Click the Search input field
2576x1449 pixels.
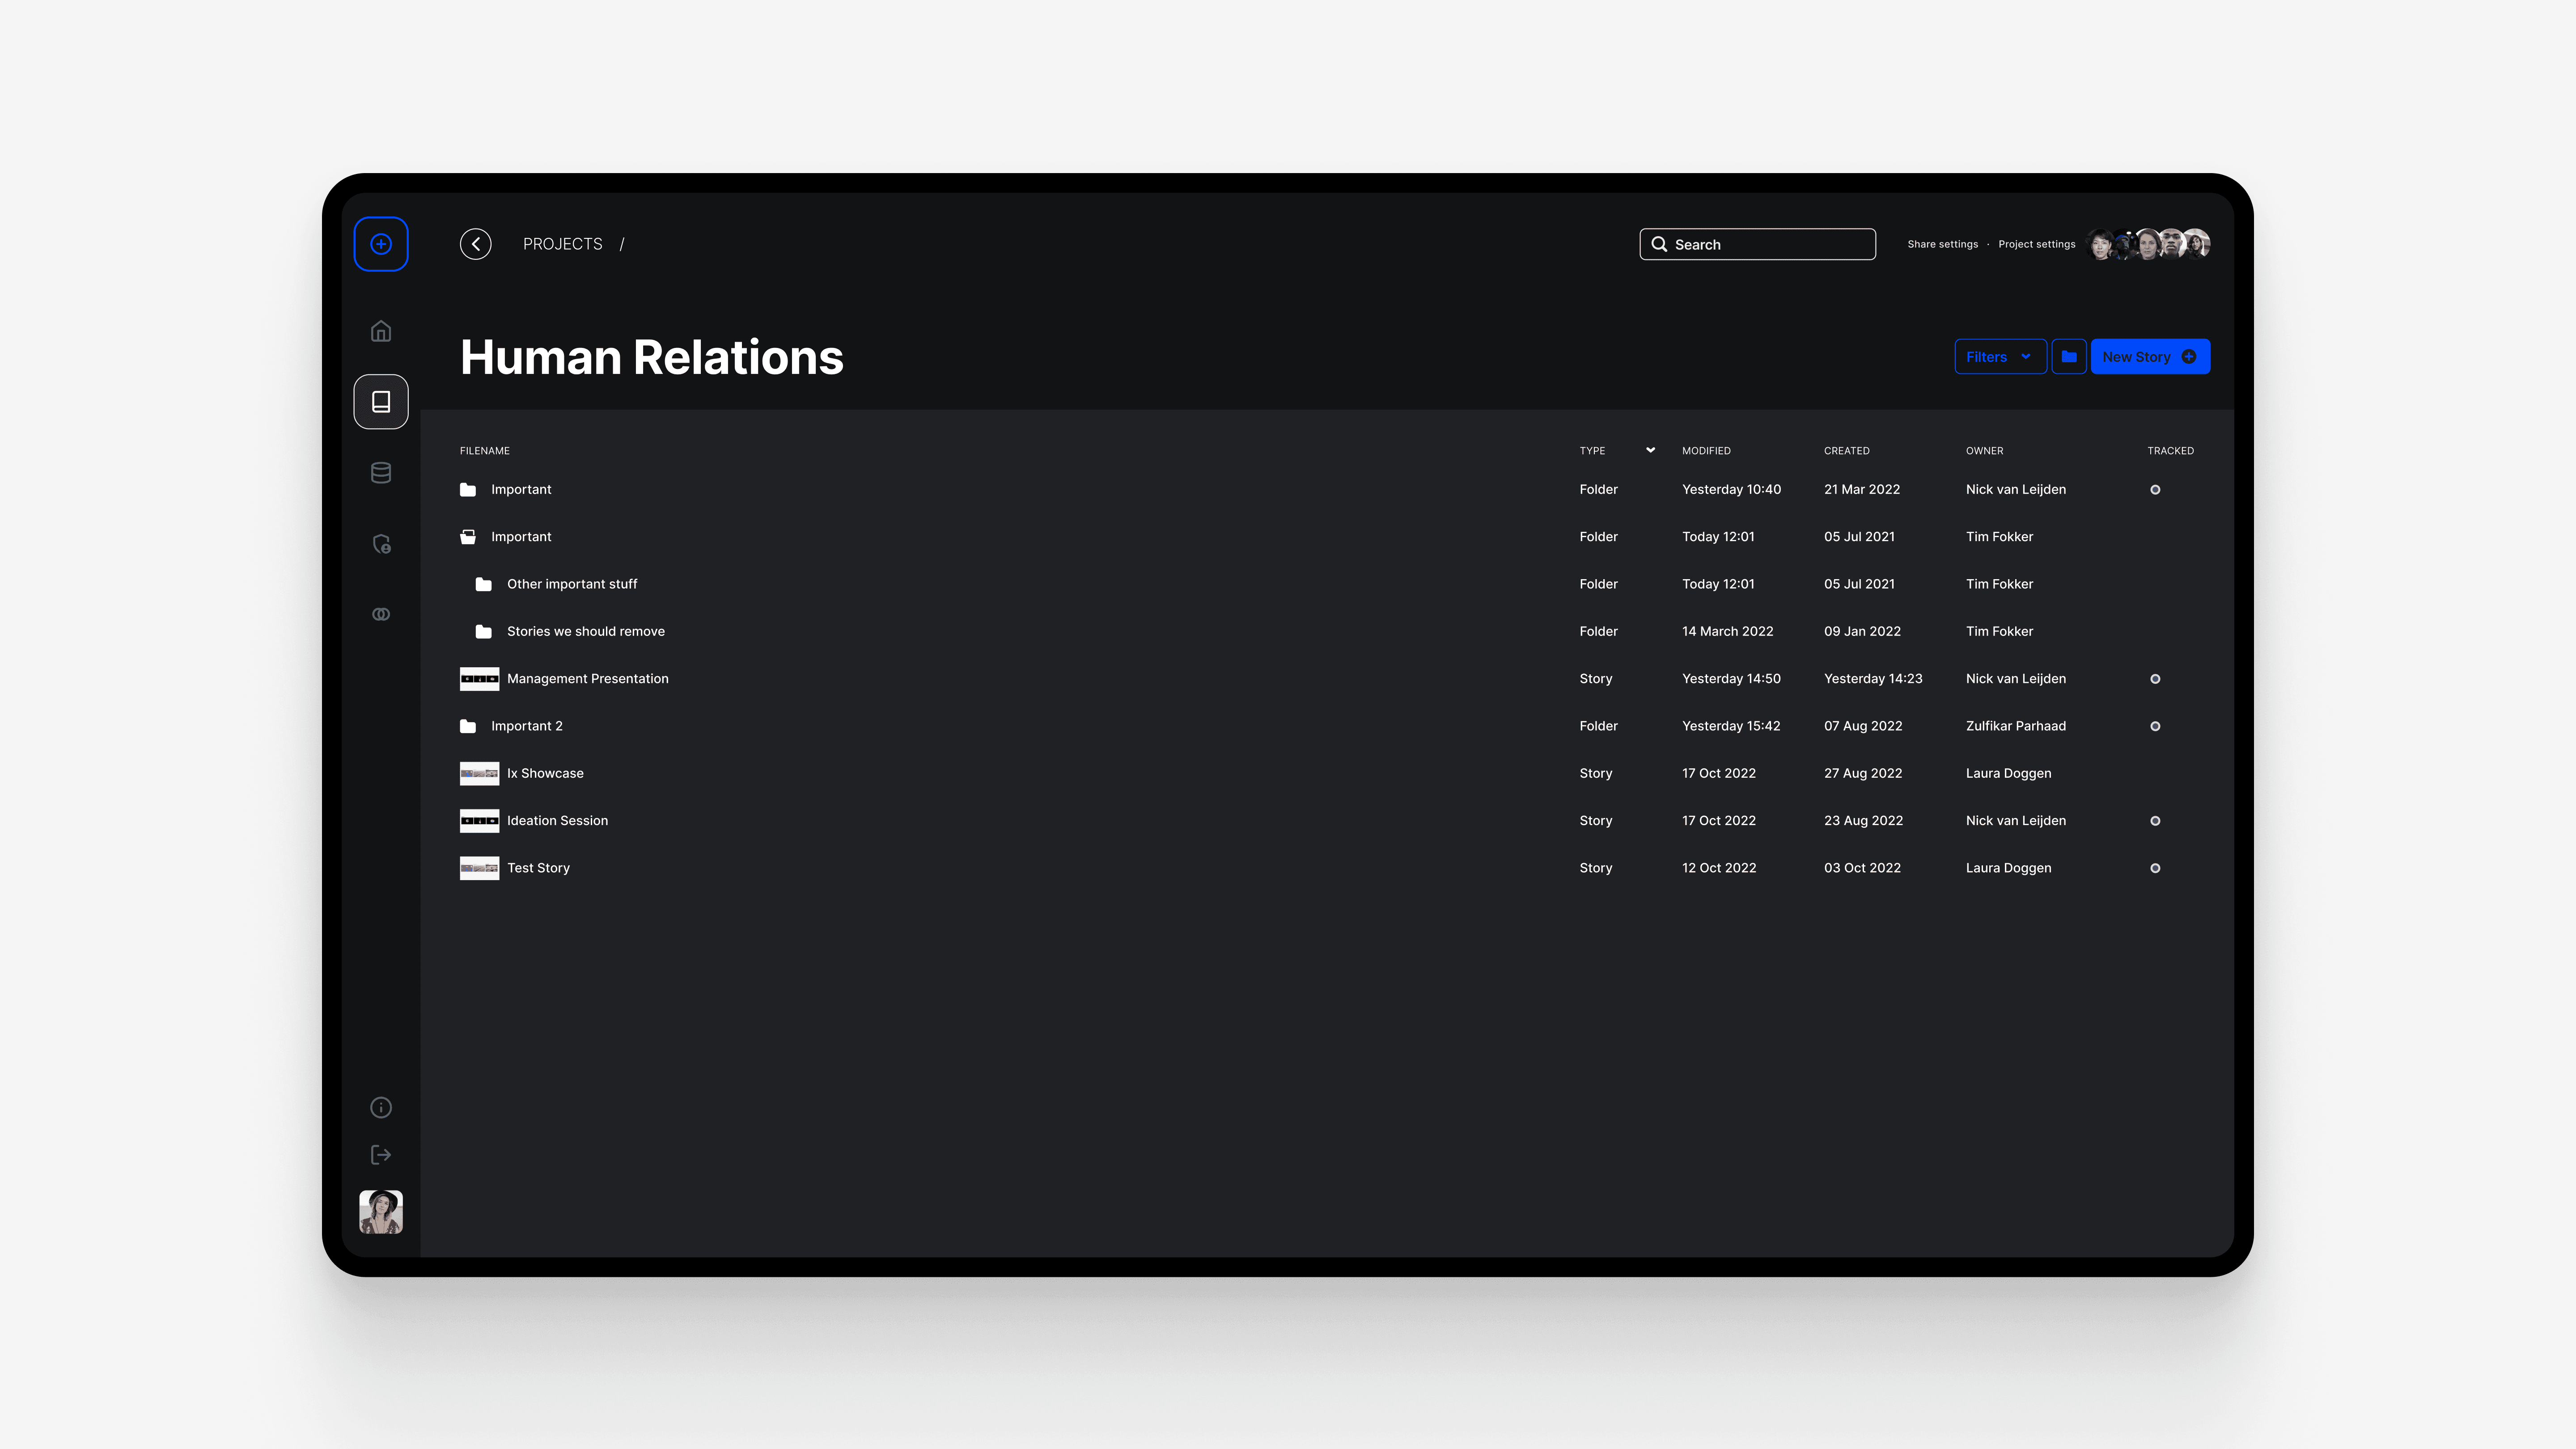click(1757, 244)
